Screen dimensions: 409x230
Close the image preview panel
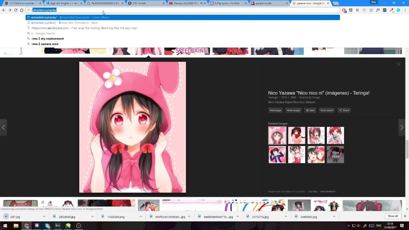[x=398, y=64]
